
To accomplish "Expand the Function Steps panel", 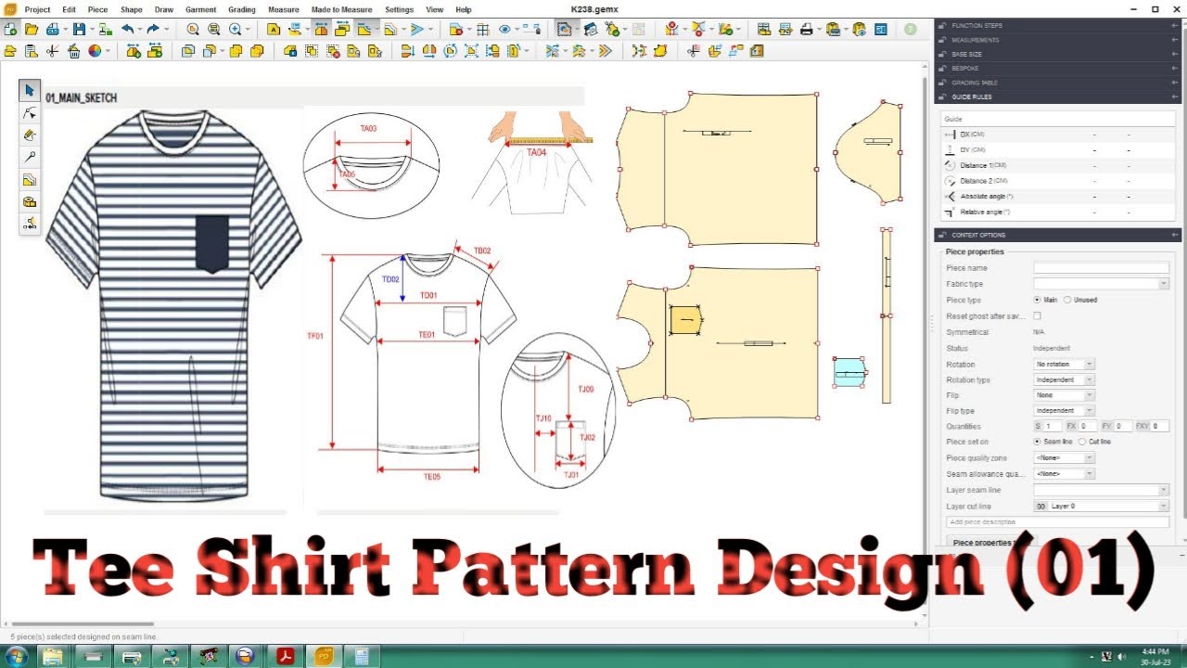I will click(x=1057, y=25).
